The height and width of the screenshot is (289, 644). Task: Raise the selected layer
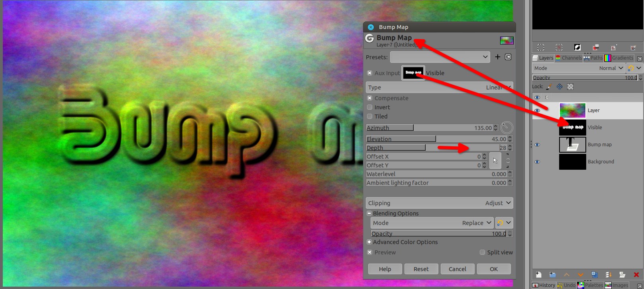tap(566, 275)
